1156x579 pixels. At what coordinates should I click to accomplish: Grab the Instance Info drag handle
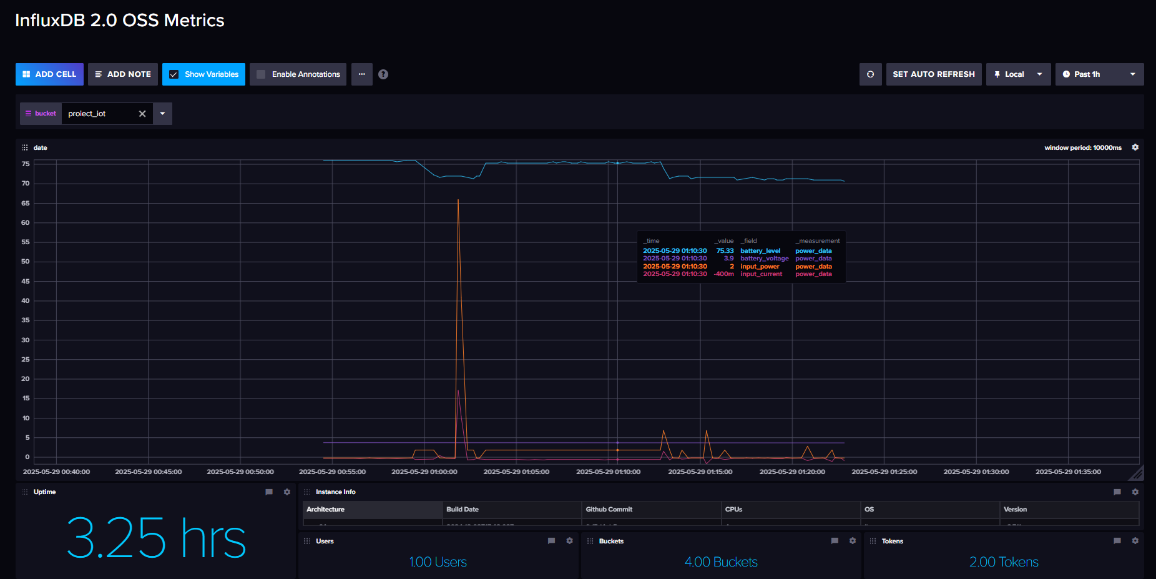306,492
